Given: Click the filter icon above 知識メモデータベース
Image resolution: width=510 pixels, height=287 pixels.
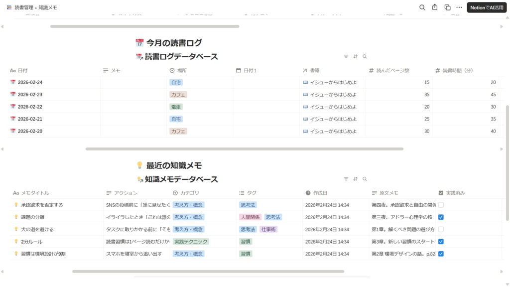Looking at the screenshot, I should (346, 178).
